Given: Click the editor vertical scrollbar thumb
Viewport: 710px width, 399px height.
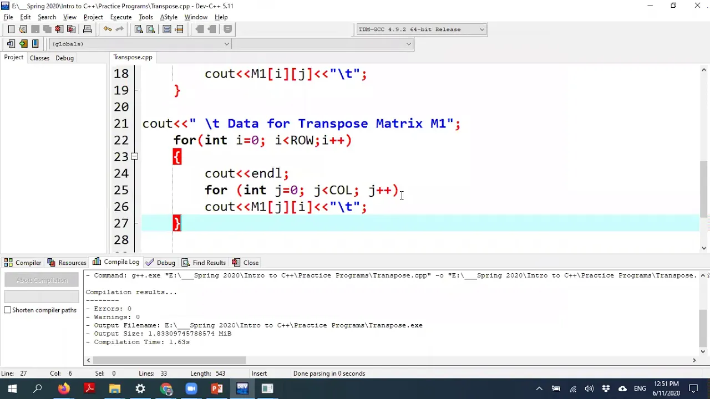Looking at the screenshot, I should 703,190.
